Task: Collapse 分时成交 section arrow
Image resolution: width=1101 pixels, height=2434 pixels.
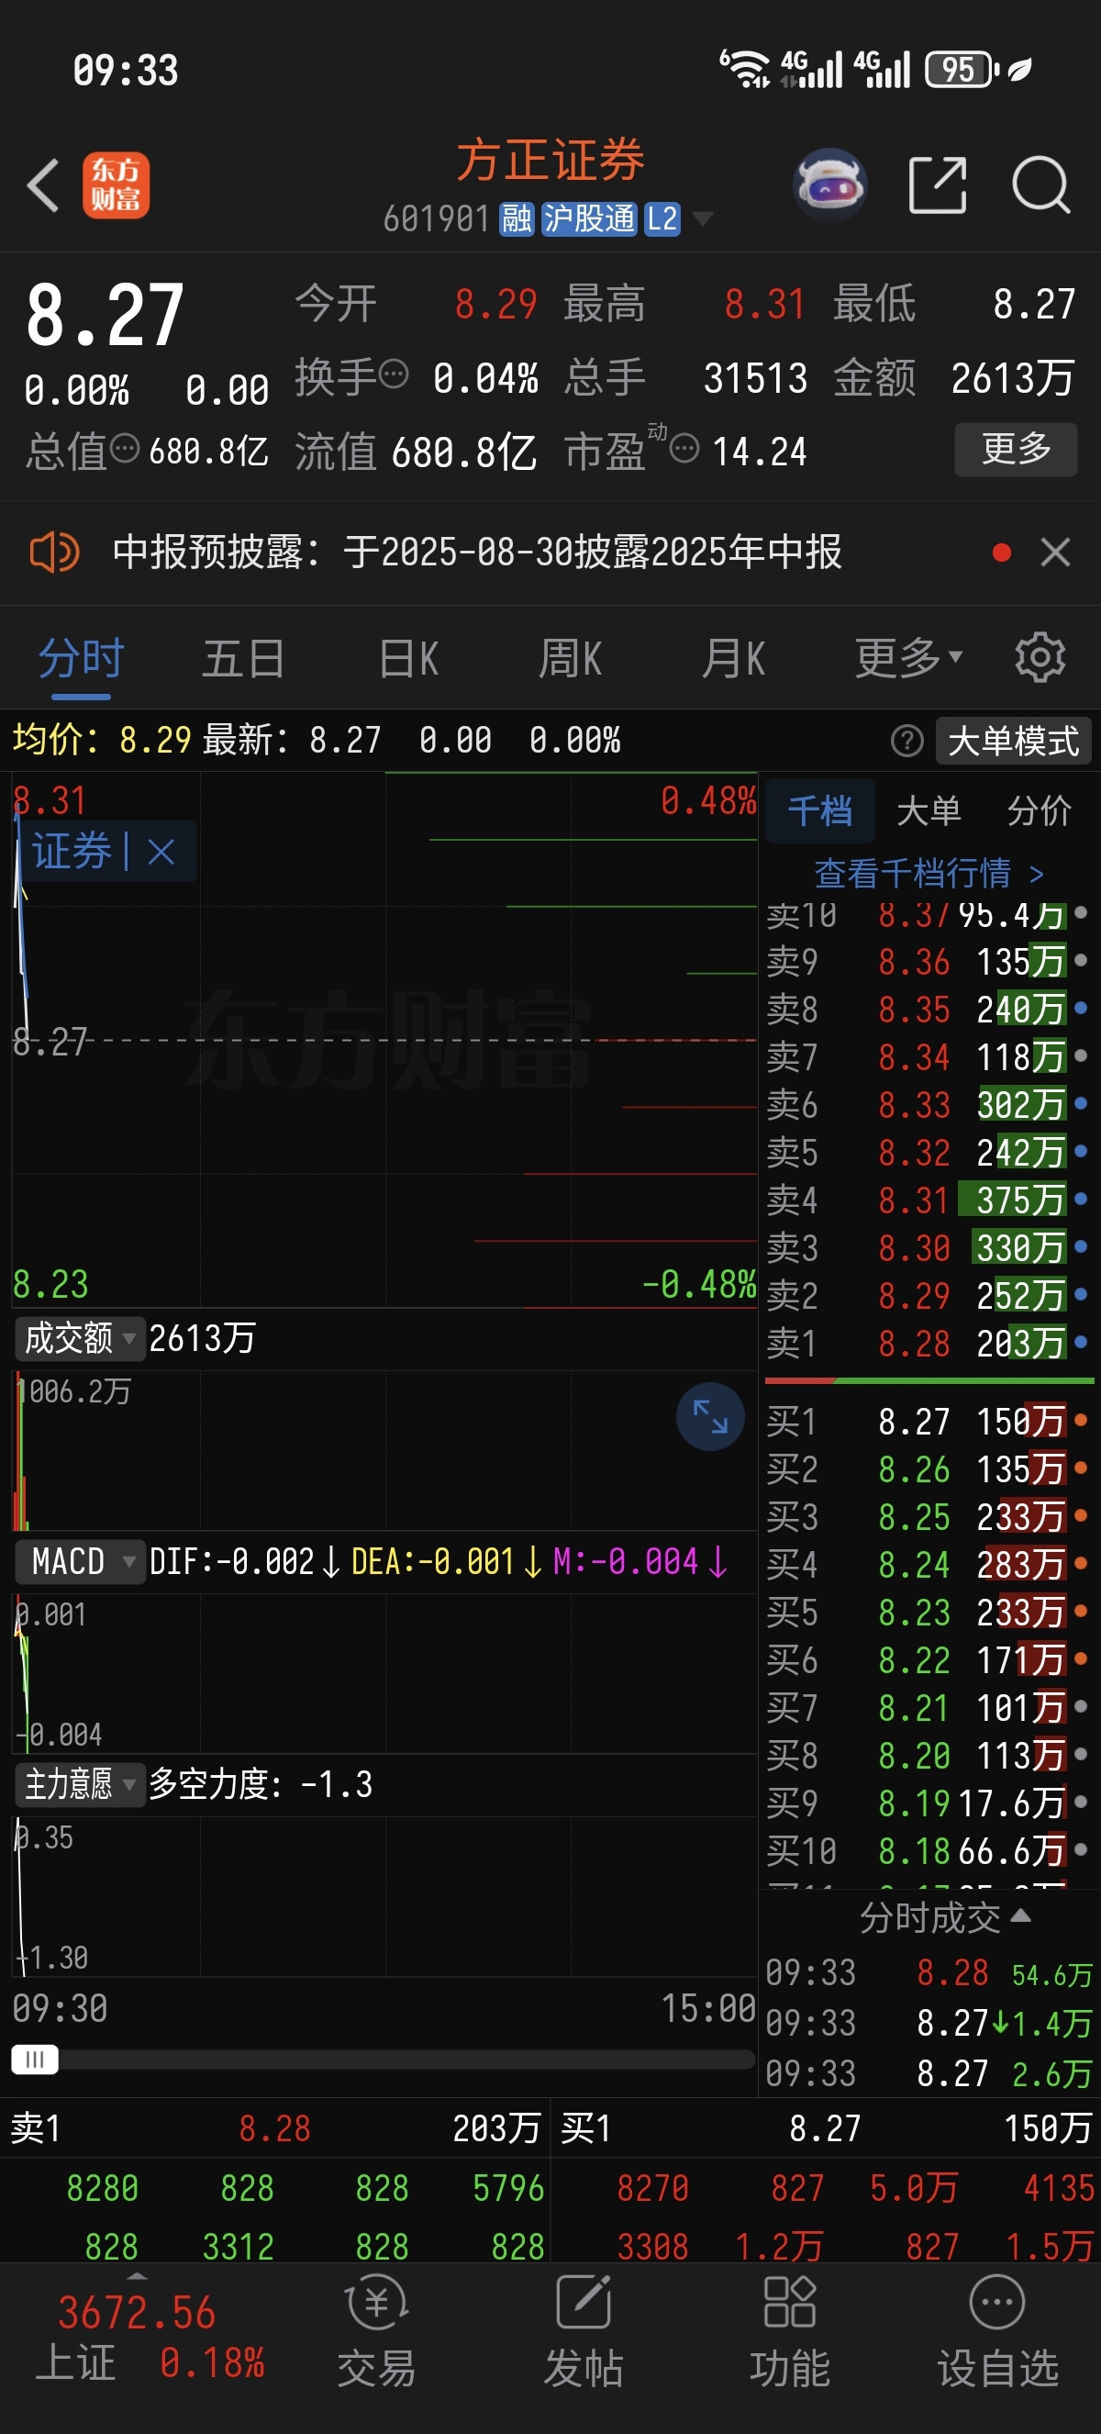Action: (x=1021, y=1916)
